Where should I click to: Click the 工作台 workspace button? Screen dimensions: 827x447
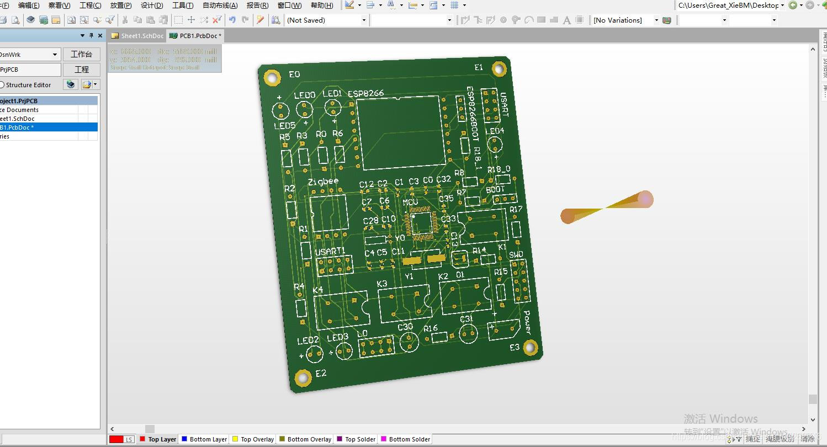(82, 54)
